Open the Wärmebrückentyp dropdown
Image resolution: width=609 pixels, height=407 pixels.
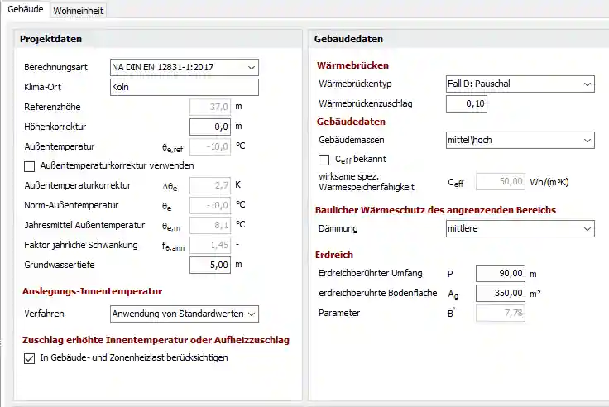[x=519, y=84]
